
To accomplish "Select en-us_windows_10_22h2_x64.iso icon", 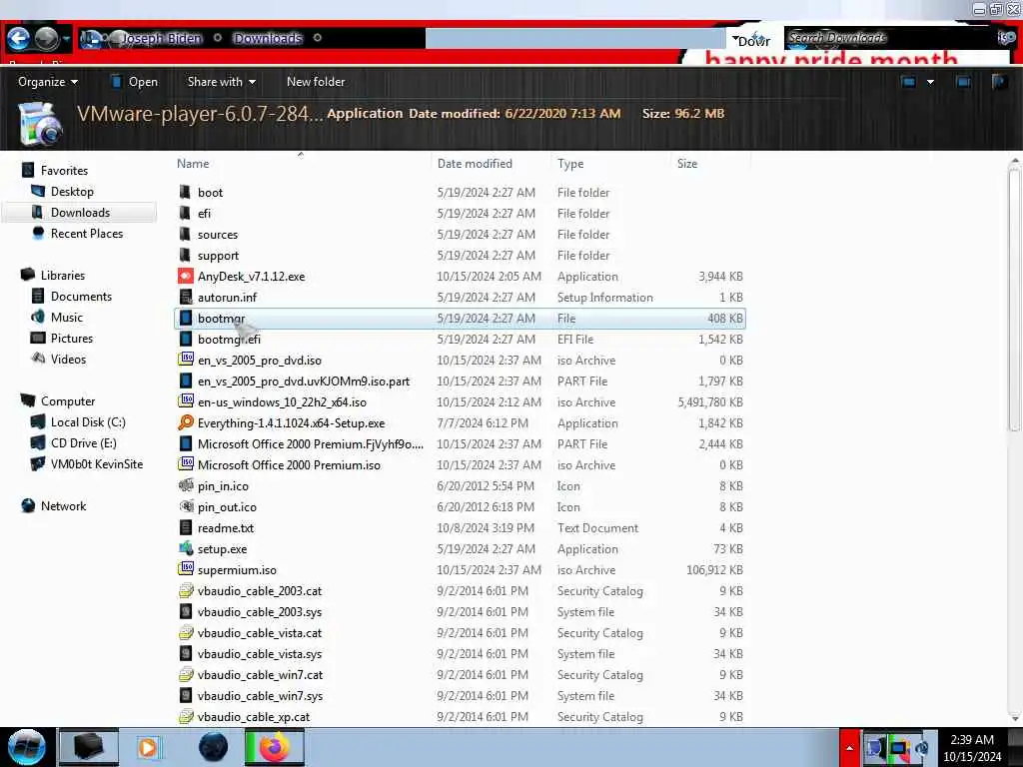I will tap(186, 401).
